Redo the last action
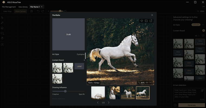The height and width of the screenshot is (108, 206). point(43,11)
